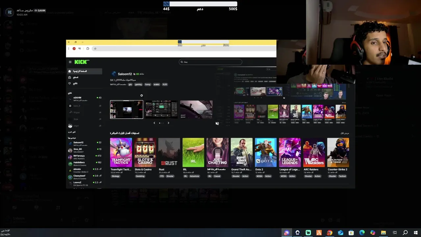Open Slots & Casino category card
The height and width of the screenshot is (237, 421).
pyautogui.click(x=145, y=152)
